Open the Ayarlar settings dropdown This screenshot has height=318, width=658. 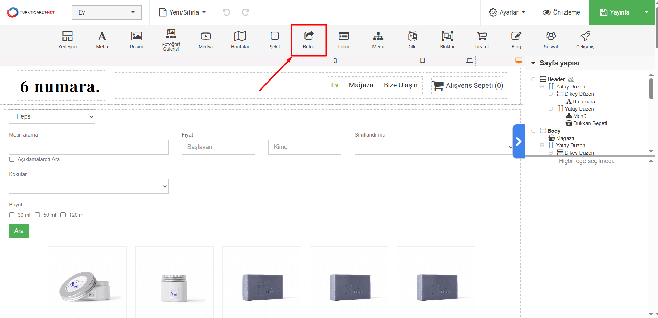[507, 12]
